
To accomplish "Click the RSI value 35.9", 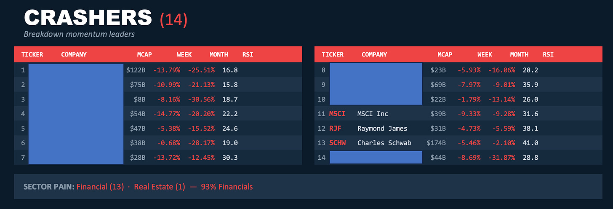I will coord(530,85).
